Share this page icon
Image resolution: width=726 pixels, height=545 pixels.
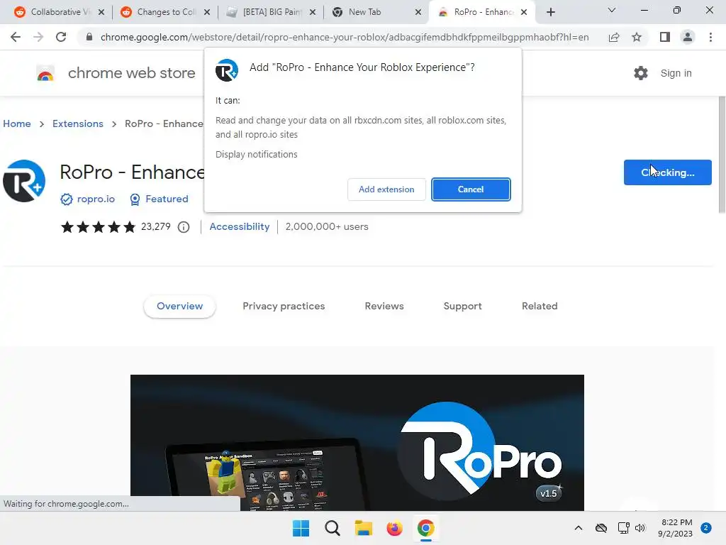click(x=614, y=37)
